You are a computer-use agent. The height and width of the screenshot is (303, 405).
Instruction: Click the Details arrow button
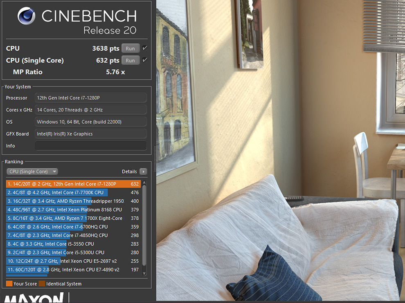[143, 172]
